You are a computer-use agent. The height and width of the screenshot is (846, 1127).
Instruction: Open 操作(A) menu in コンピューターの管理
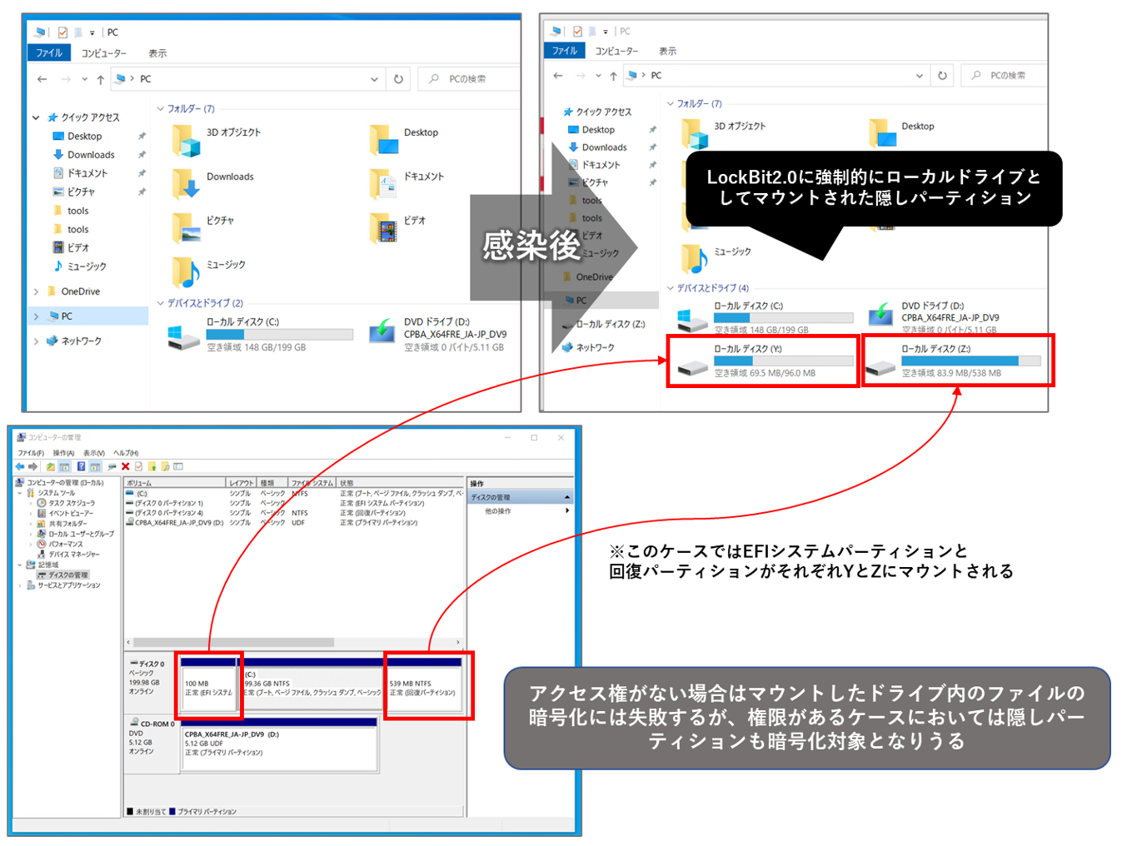point(63,453)
